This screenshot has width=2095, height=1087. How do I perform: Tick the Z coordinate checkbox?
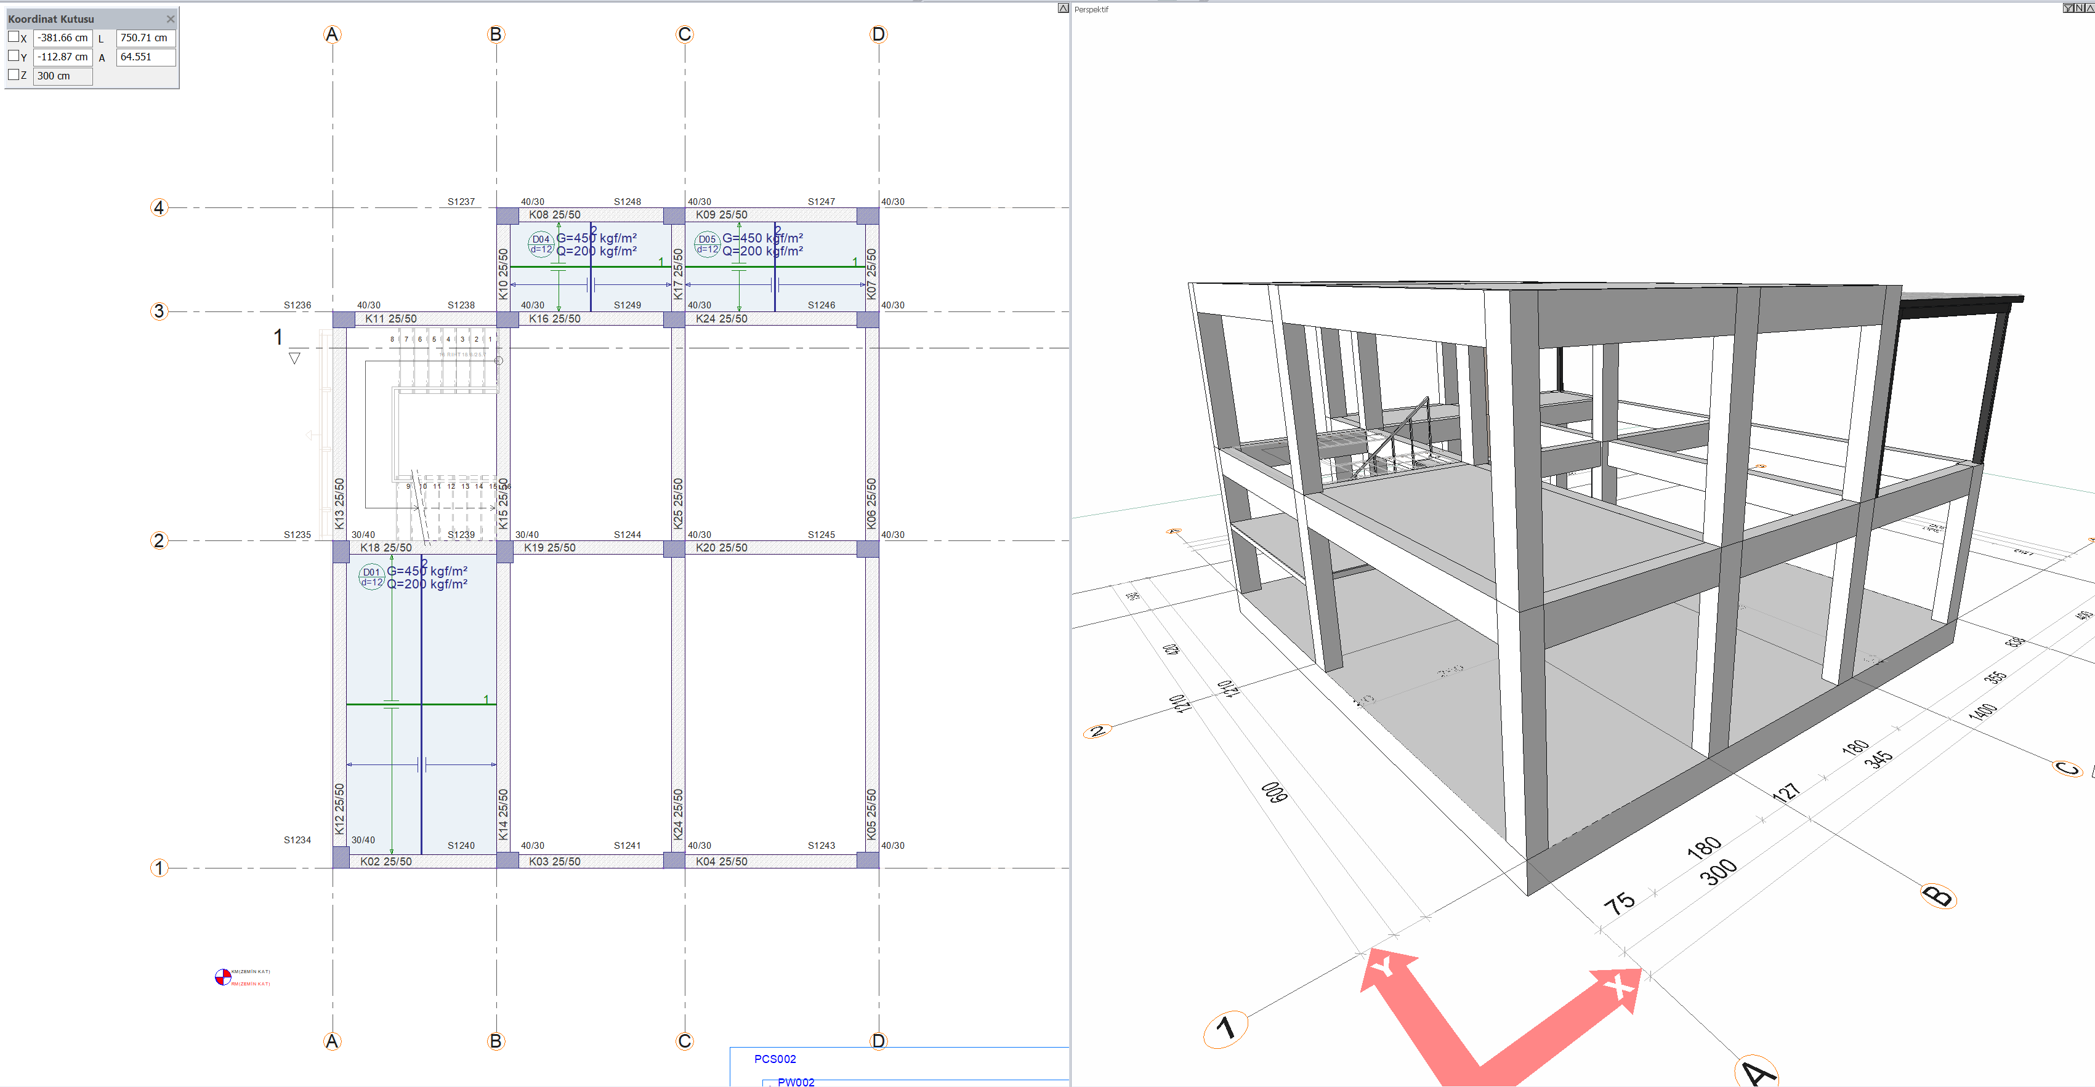[14, 75]
